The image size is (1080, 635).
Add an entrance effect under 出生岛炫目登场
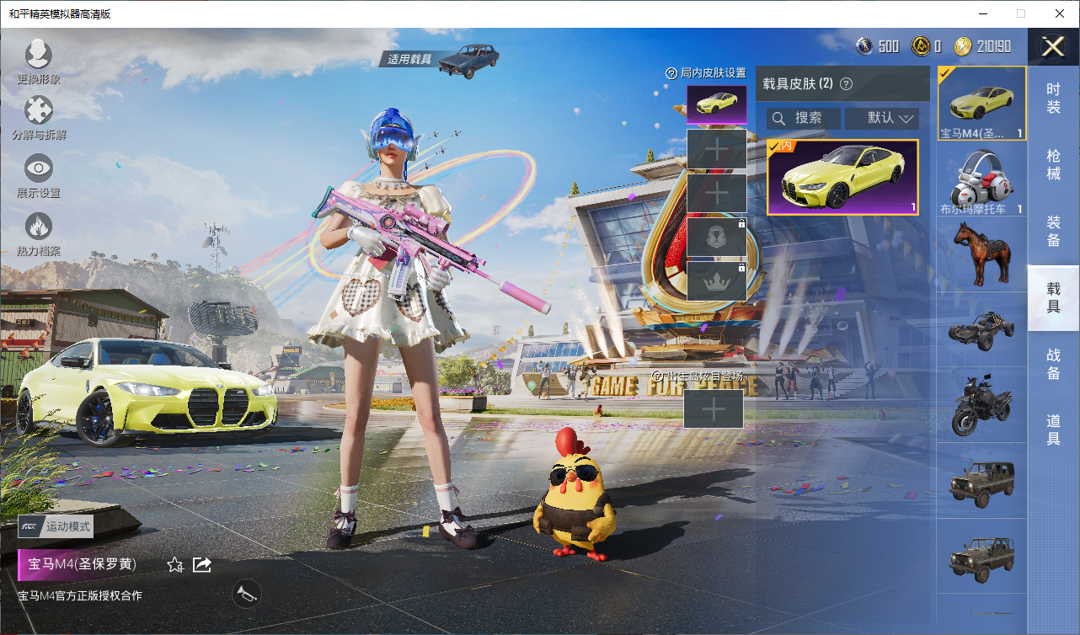coord(714,409)
